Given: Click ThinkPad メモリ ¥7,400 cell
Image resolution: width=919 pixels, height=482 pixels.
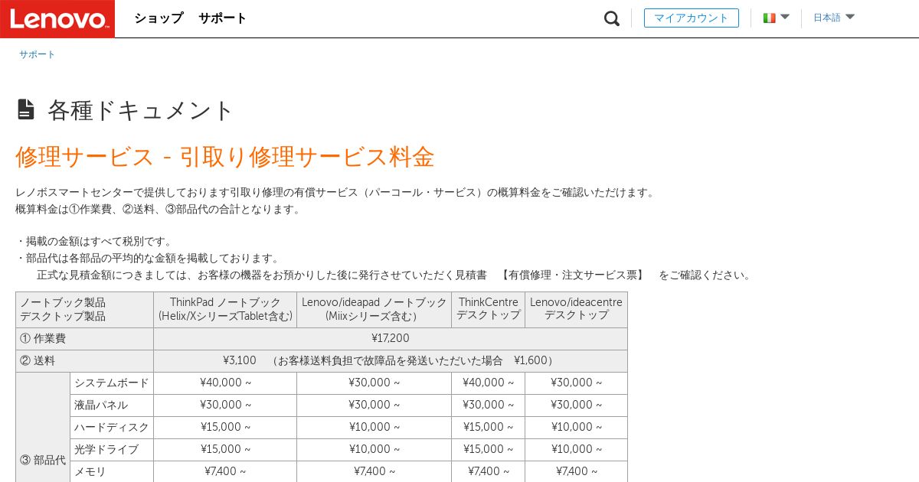Looking at the screenshot, I should point(225,471).
